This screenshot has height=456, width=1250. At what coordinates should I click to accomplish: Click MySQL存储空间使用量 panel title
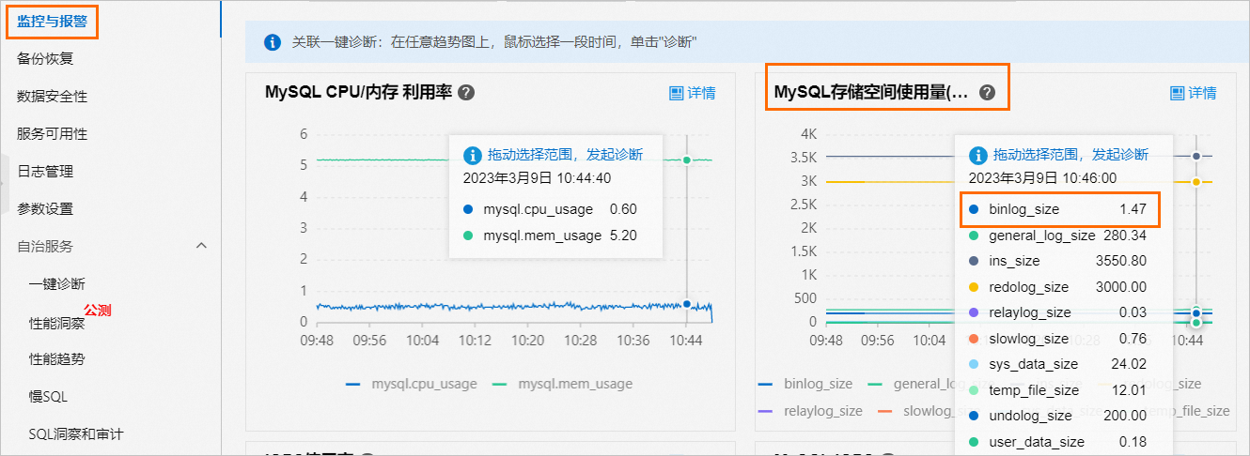871,93
